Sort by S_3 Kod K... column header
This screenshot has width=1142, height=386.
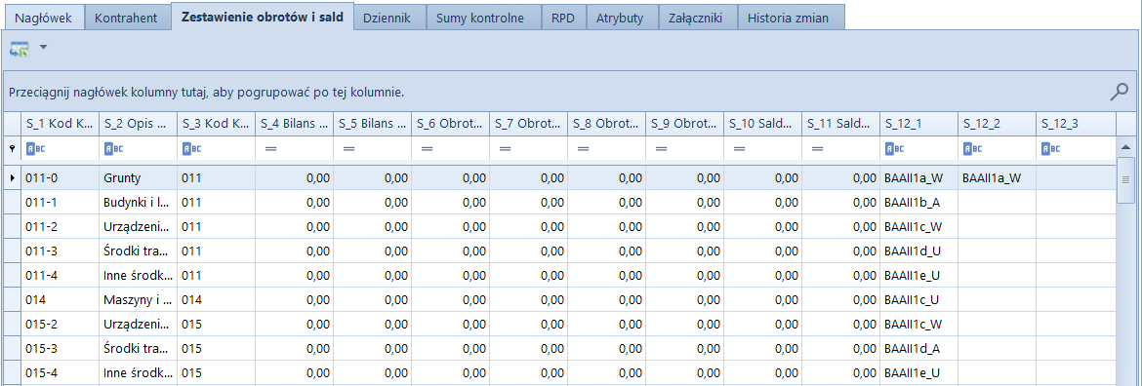click(x=217, y=124)
